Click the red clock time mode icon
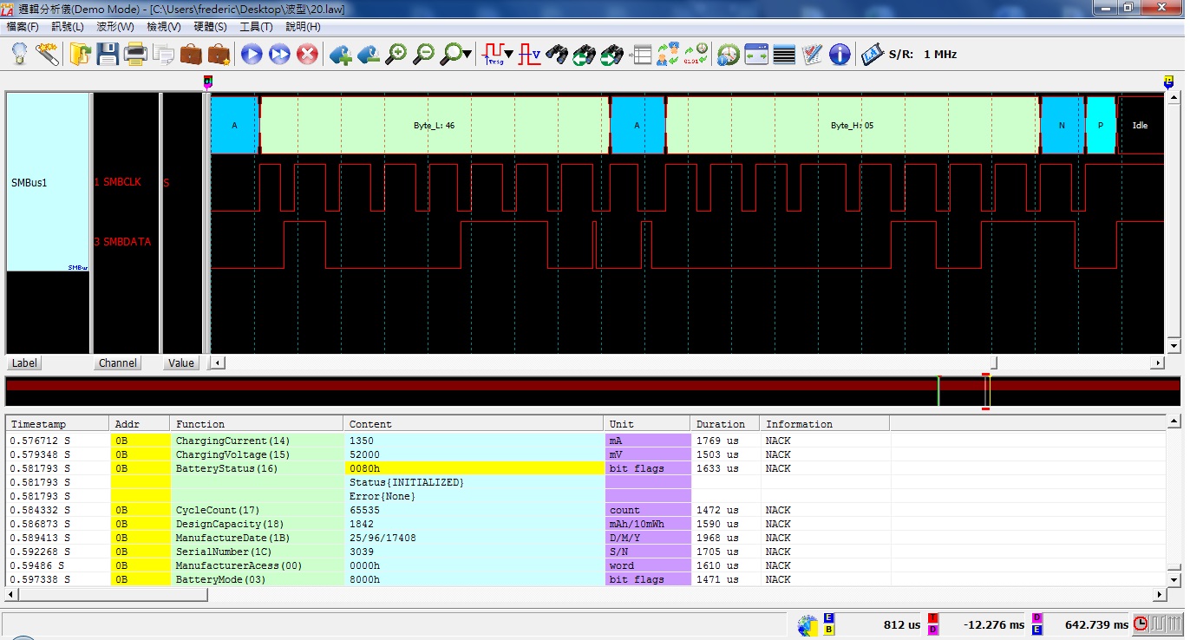The height and width of the screenshot is (640, 1190). (x=1141, y=624)
